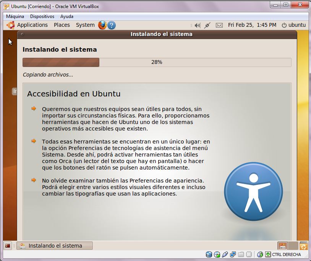Open the envelope messaging indicator

coord(219,25)
